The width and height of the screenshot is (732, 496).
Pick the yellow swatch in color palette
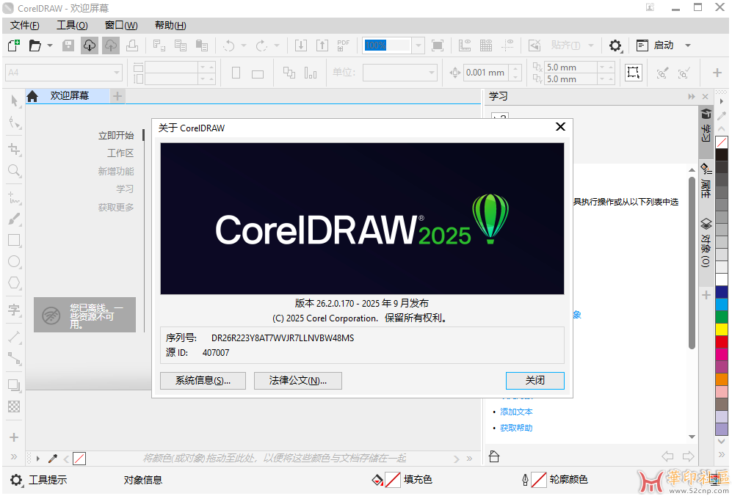coord(722,329)
